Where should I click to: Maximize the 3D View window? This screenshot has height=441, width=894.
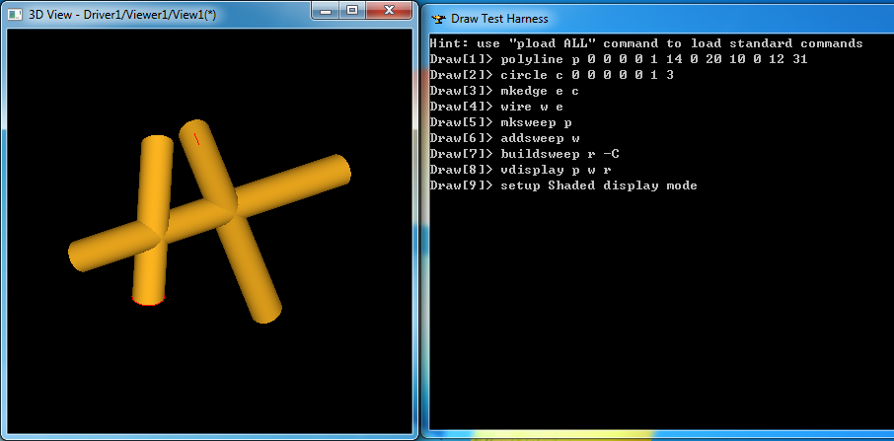coord(351,11)
